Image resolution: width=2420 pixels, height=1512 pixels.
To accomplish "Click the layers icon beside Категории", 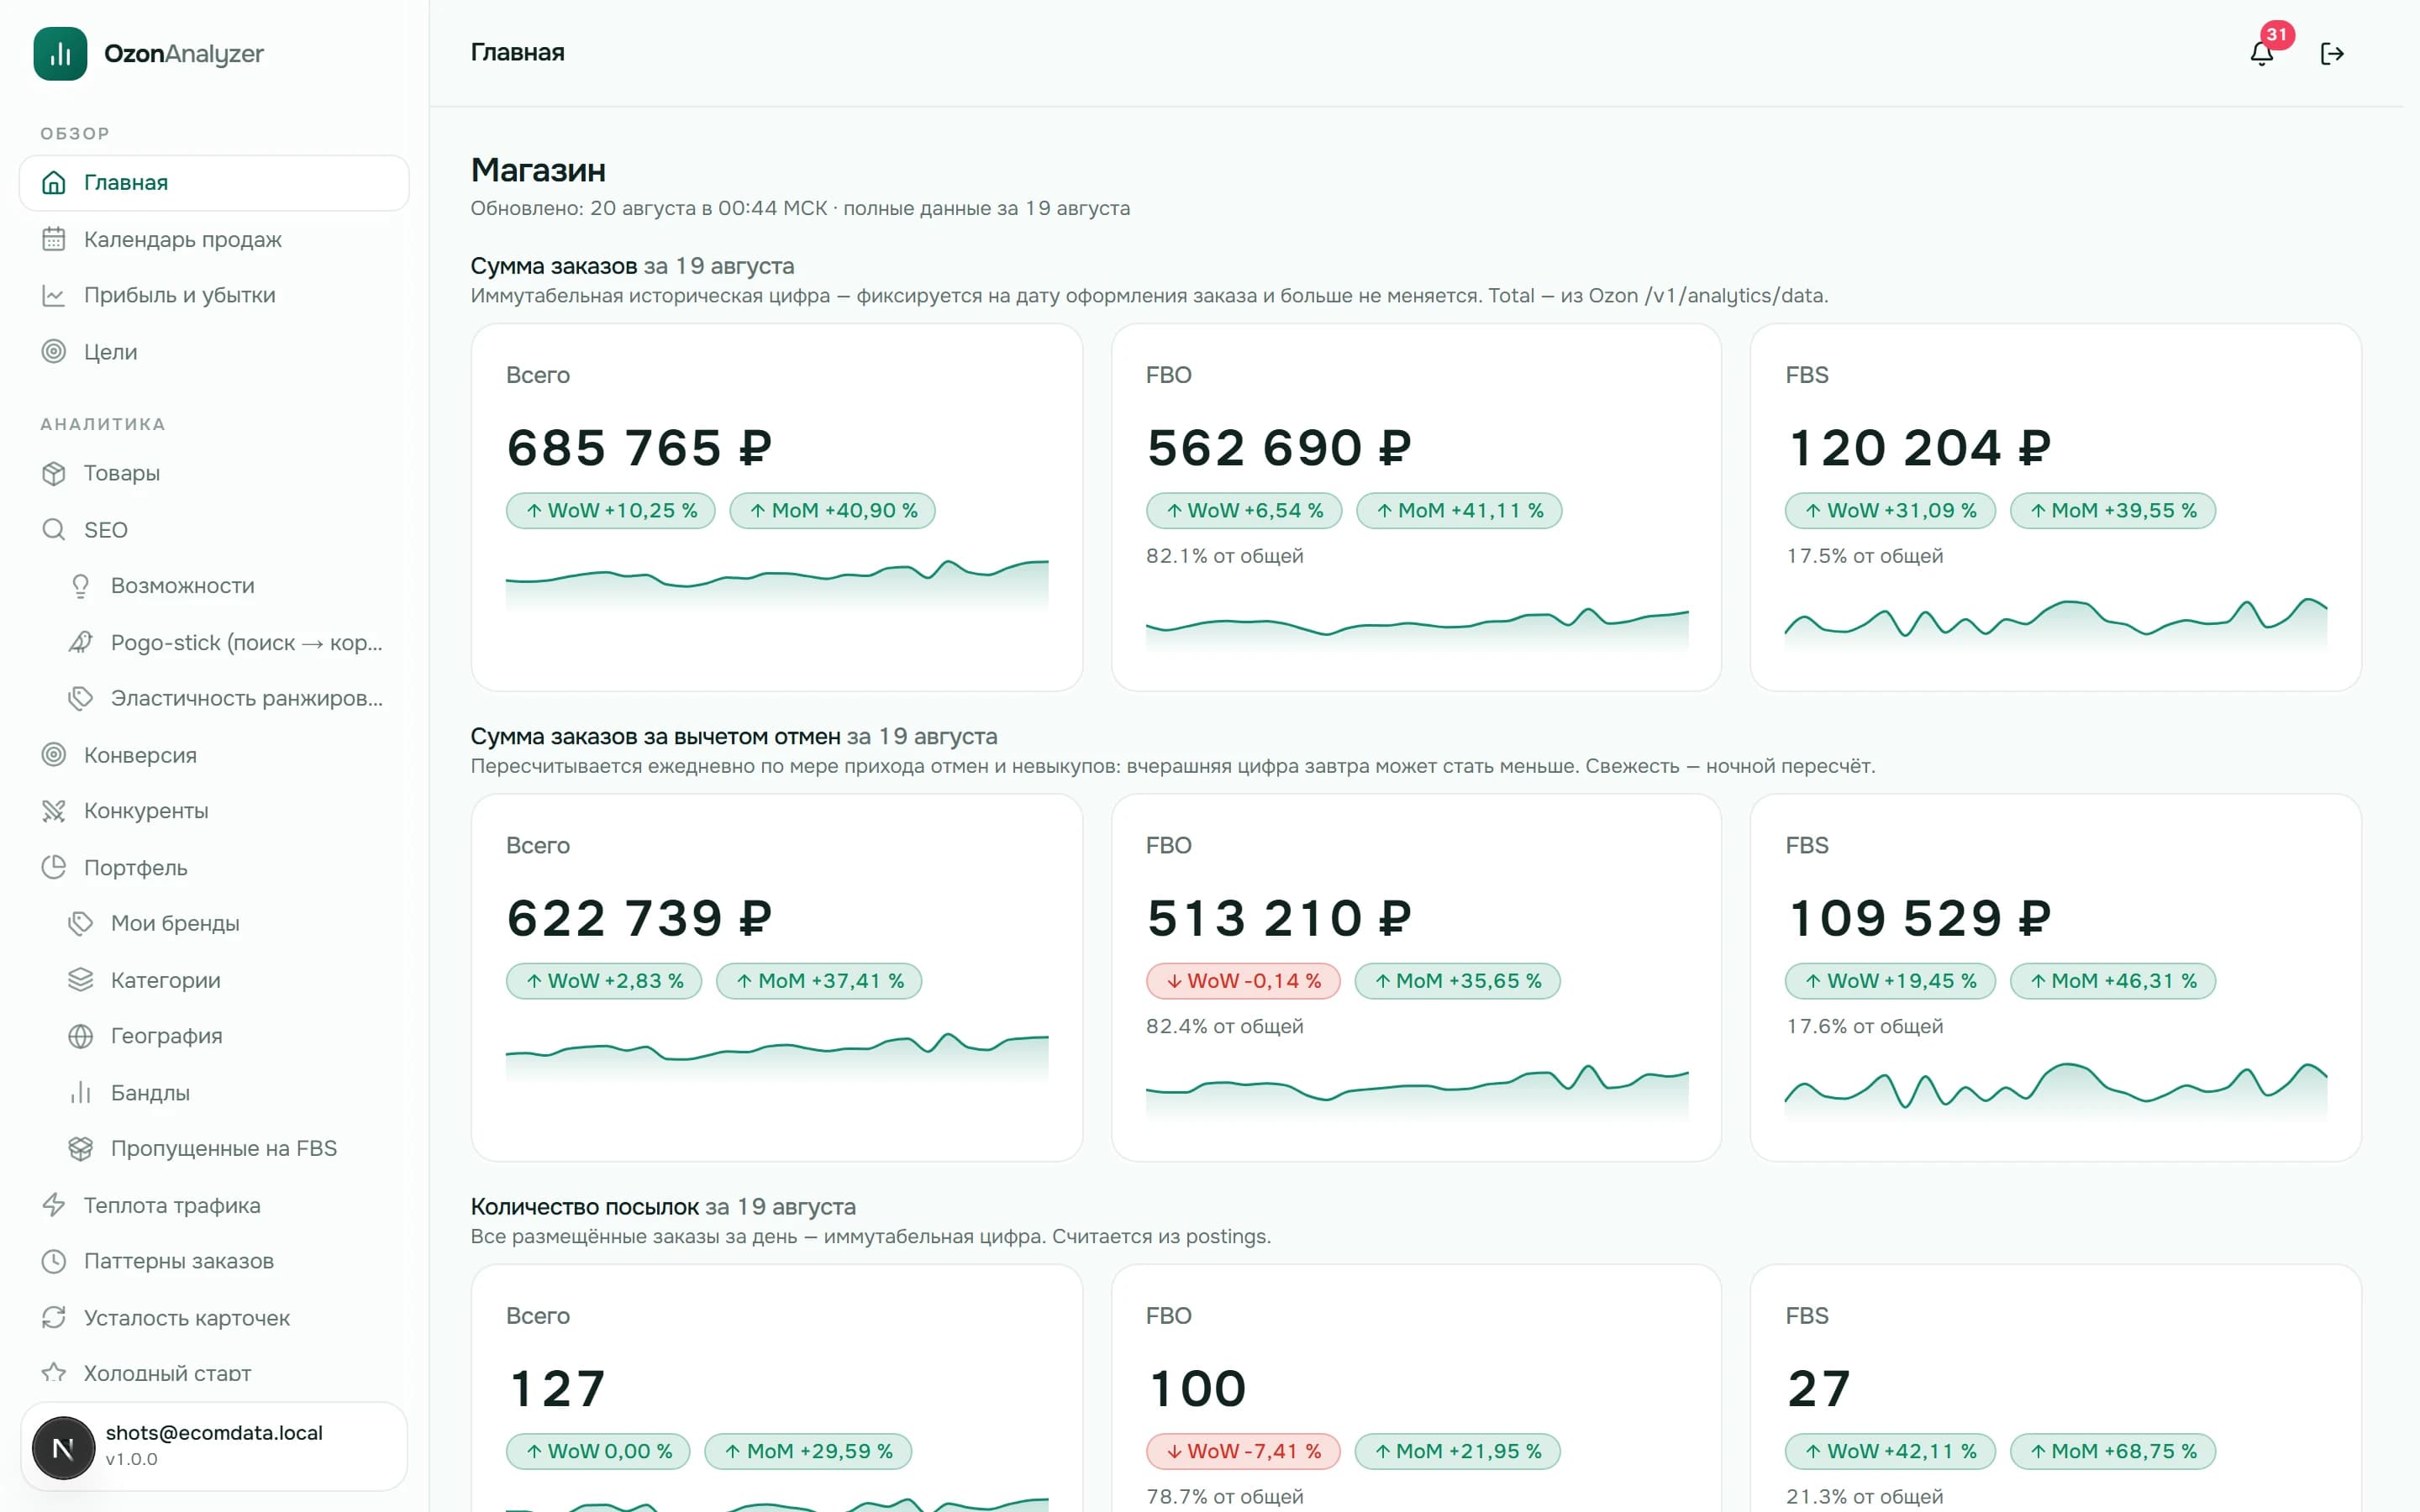I will 81,980.
